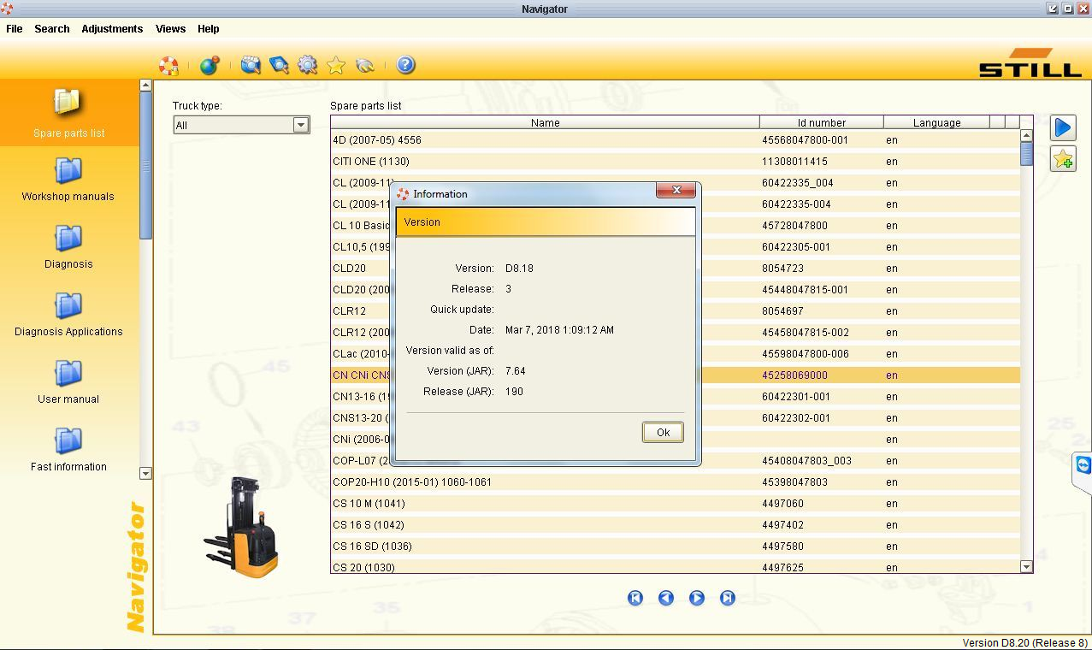
Task: Select the COP20-H10 (2015-01) 1060-1061 row
Action: click(x=676, y=482)
